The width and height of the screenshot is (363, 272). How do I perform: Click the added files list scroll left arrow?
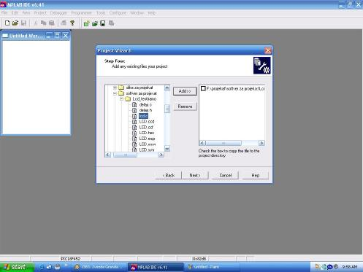(202, 143)
